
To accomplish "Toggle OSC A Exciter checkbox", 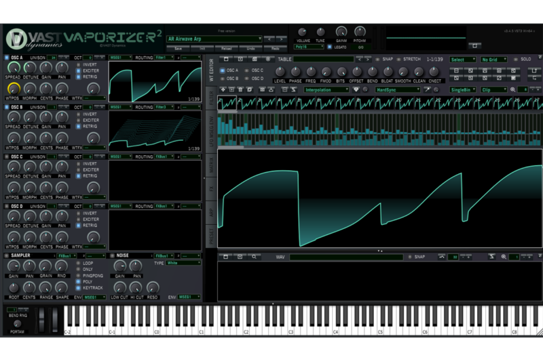I will click(79, 70).
